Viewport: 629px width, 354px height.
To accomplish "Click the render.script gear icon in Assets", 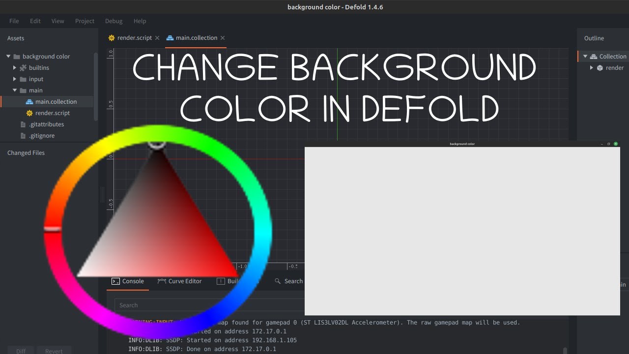I will click(29, 113).
